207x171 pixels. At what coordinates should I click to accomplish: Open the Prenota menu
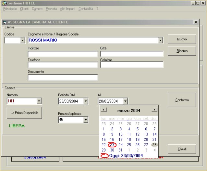(51, 9)
